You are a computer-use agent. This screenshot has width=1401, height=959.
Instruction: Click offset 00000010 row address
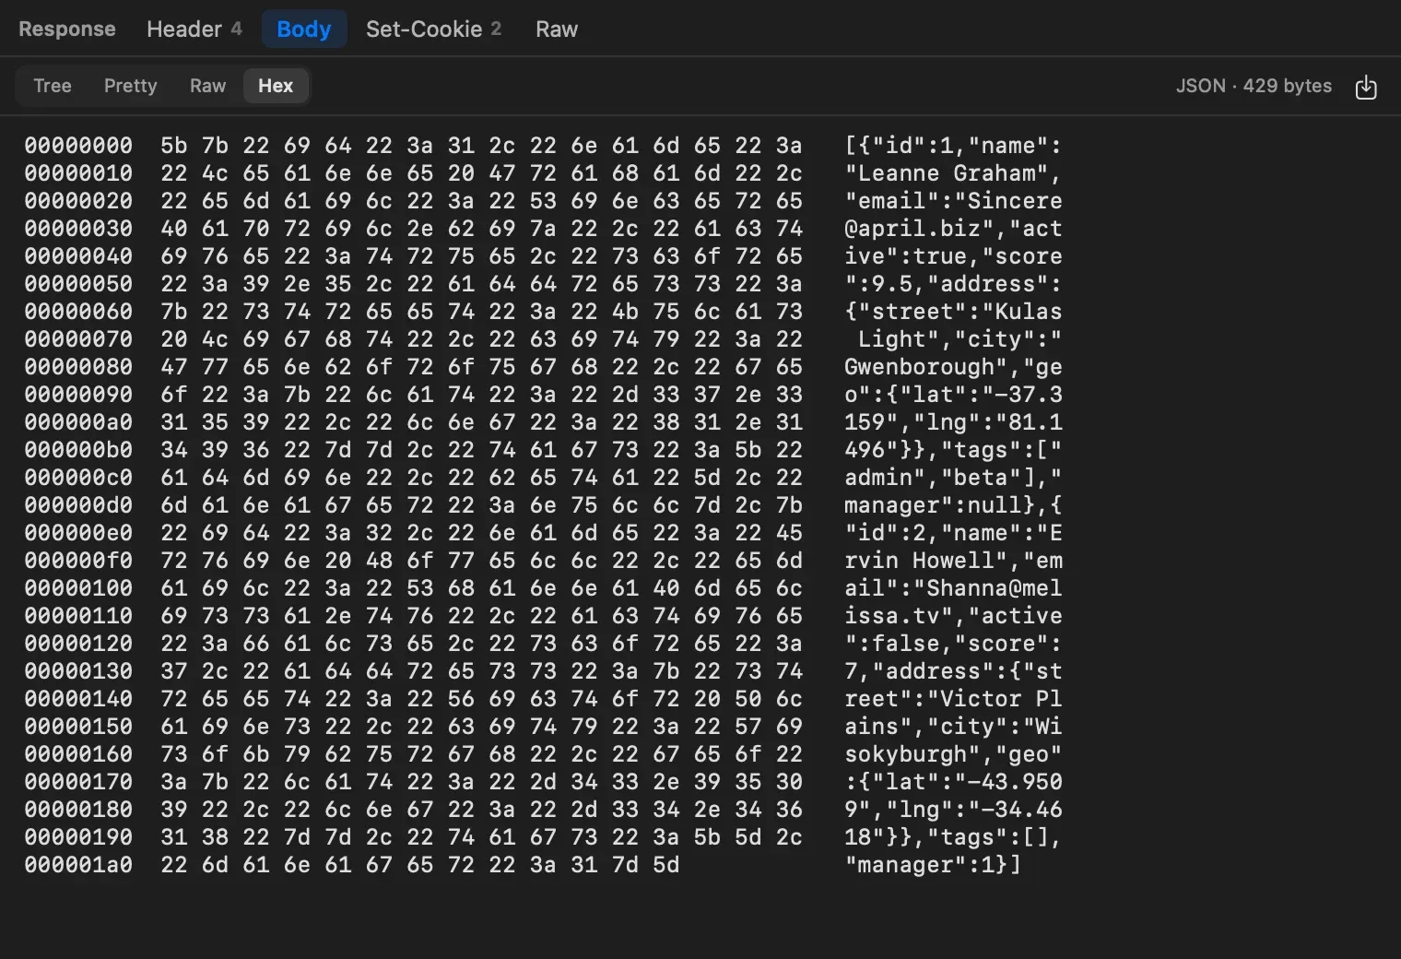pyautogui.click(x=78, y=173)
